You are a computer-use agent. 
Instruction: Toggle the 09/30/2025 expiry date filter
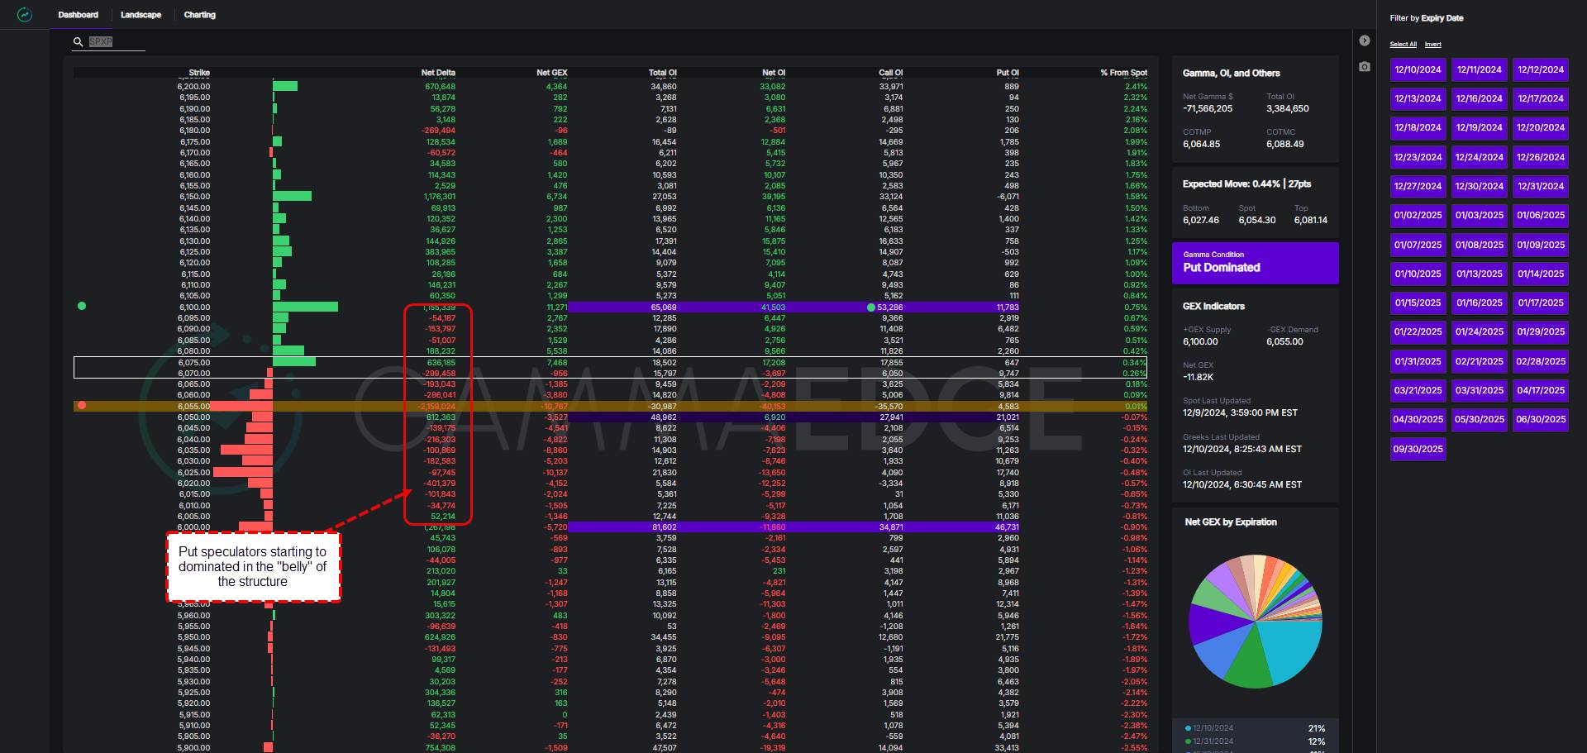tap(1418, 449)
